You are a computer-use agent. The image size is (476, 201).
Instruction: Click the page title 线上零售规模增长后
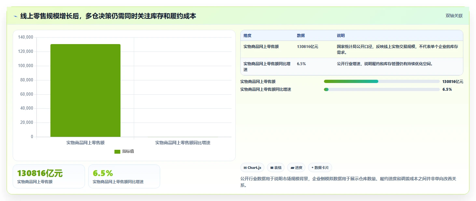(x=108, y=16)
